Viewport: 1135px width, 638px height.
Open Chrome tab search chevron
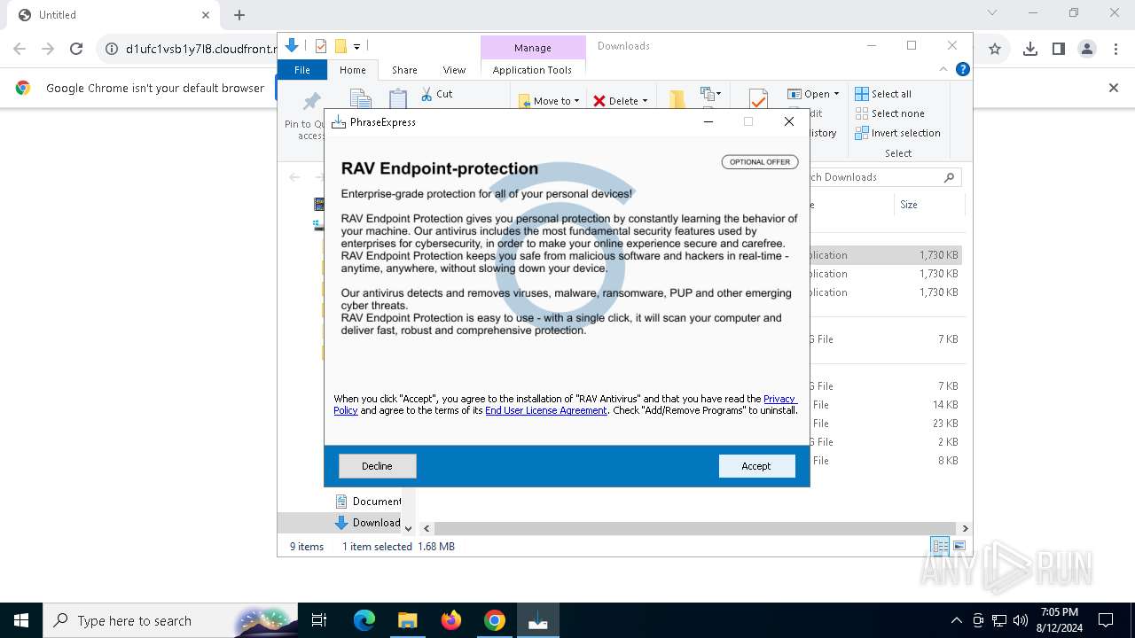[992, 13]
